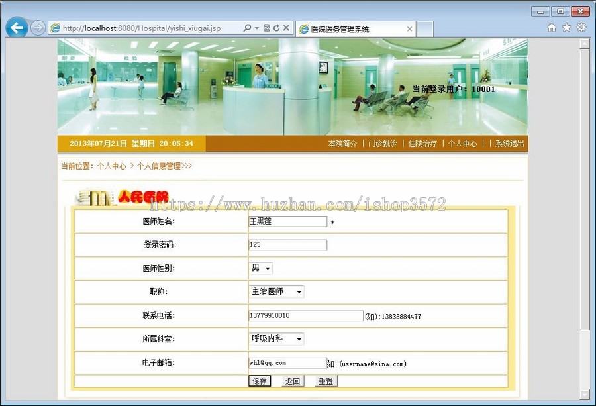Open the browser Home icon
Screen dimensions: 596x406
[552, 27]
